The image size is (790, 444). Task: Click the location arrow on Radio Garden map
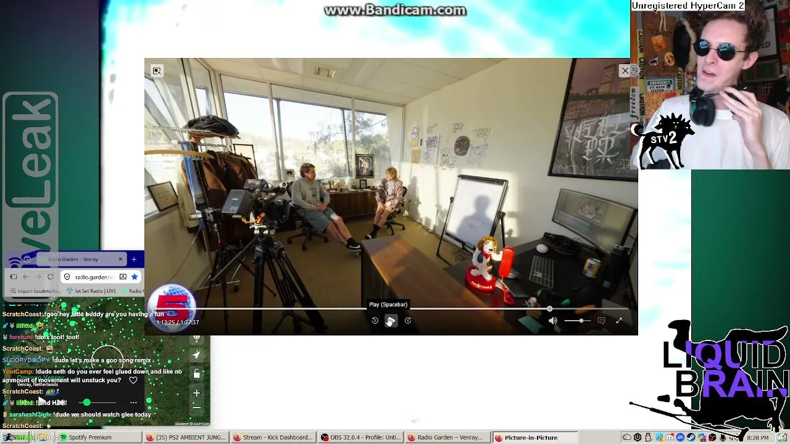[x=196, y=355]
